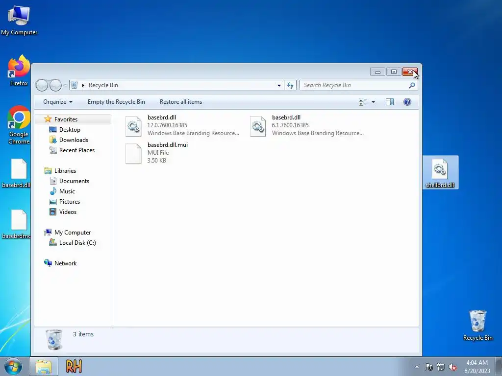Launch Google Chrome desktop shortcut

pyautogui.click(x=19, y=125)
